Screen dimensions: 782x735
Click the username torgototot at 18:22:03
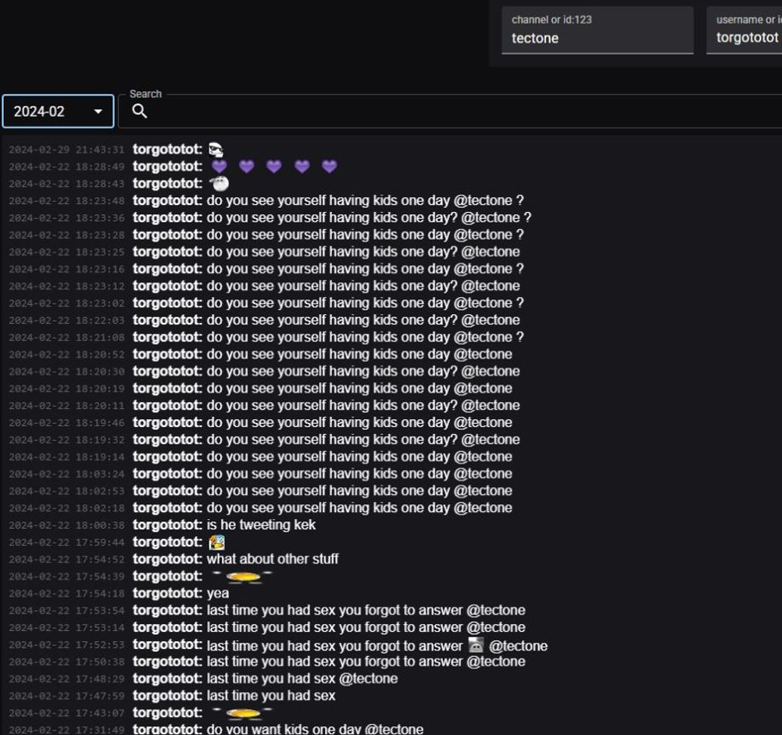(x=167, y=320)
